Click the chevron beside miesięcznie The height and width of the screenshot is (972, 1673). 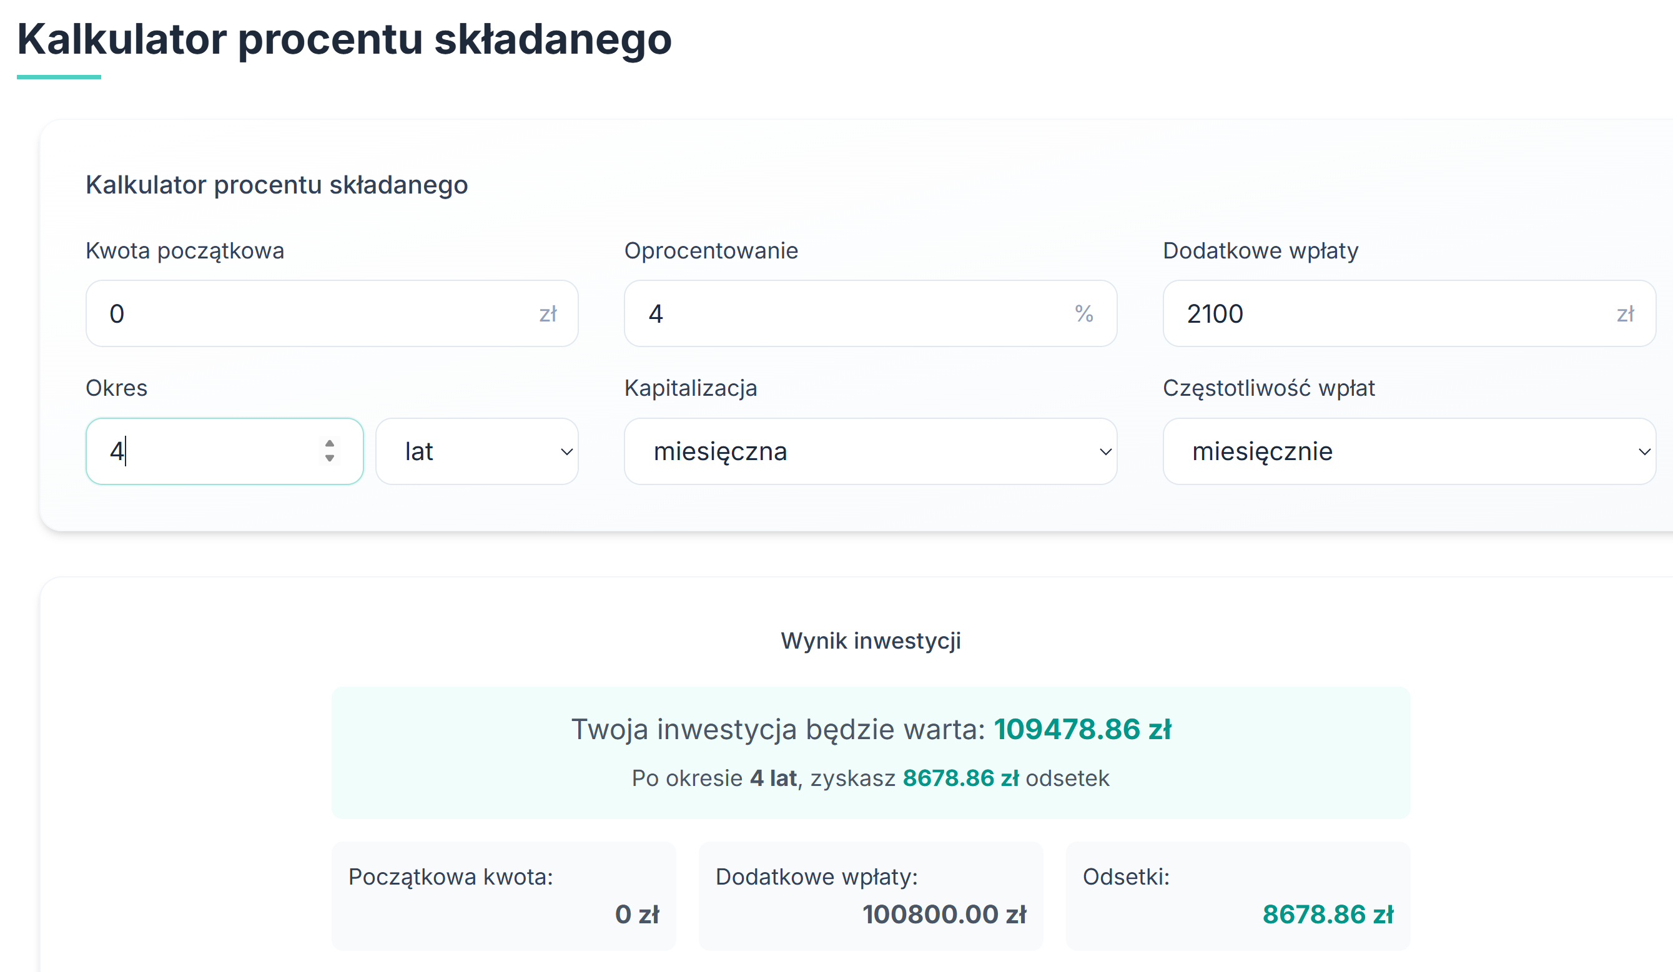1644,452
